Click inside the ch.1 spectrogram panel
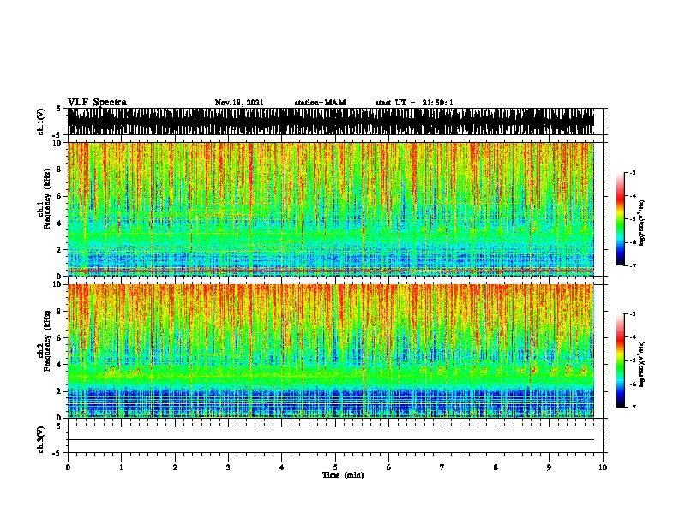This screenshot has width=679, height=524. pyautogui.click(x=331, y=209)
